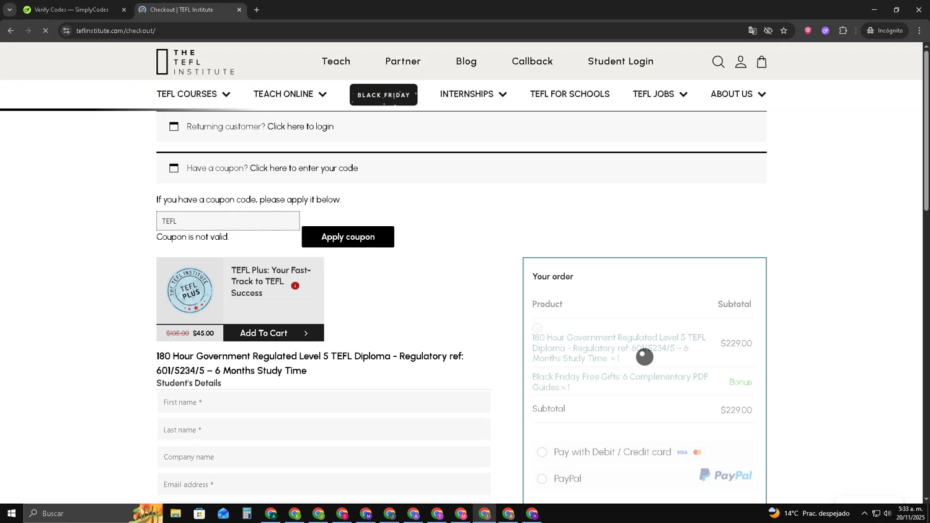
Task: Click the red shield extension icon
Action: coord(808,30)
